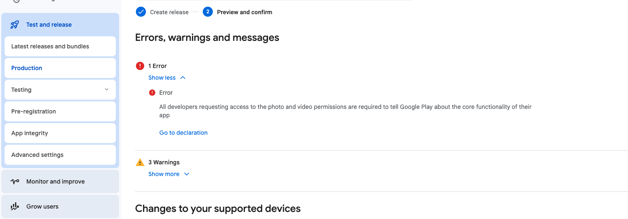Go back to Create release step
Image resolution: width=628 pixels, height=219 pixels.
[169, 12]
